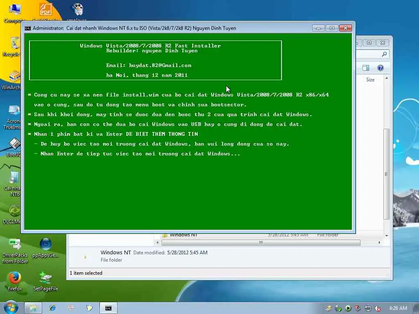Click the Explorer horizontal scrollbar thumb
This screenshot has height=314, width=419.
pos(261,242)
